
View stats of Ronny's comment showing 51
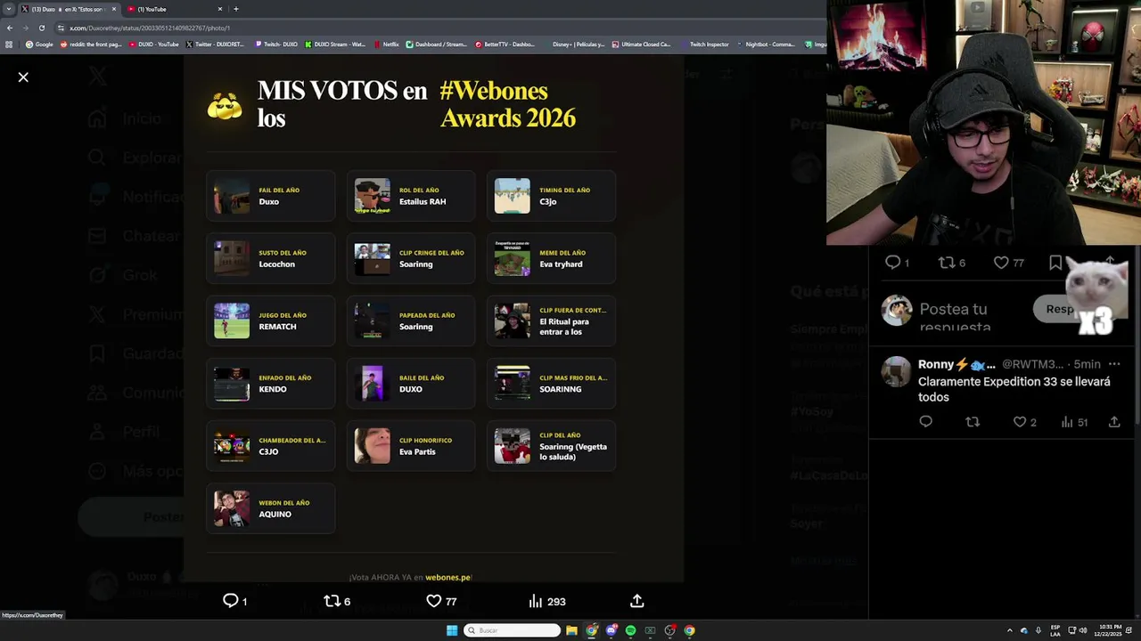1067,422
